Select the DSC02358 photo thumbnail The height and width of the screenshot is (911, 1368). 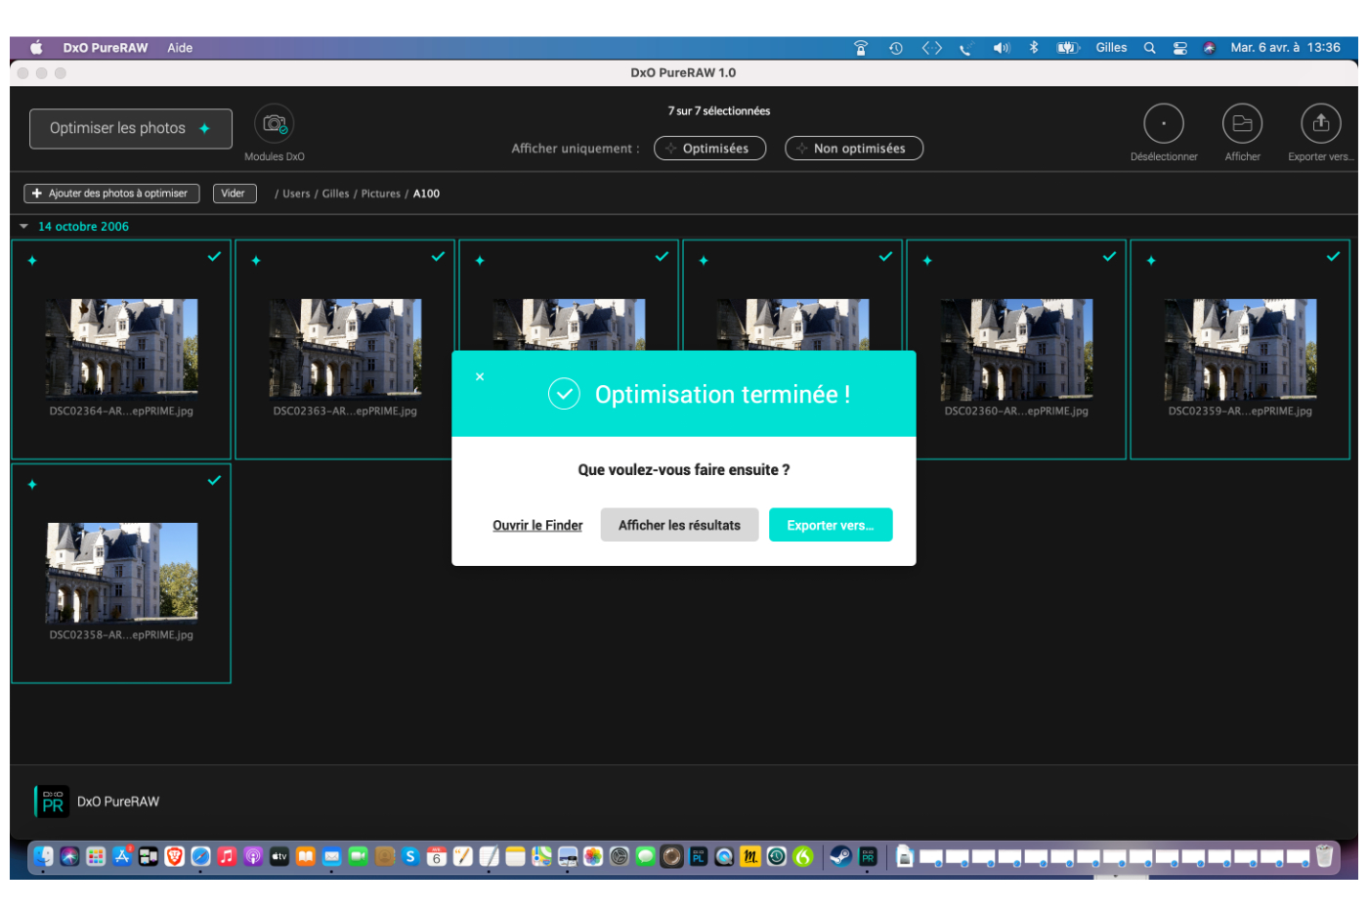point(121,573)
